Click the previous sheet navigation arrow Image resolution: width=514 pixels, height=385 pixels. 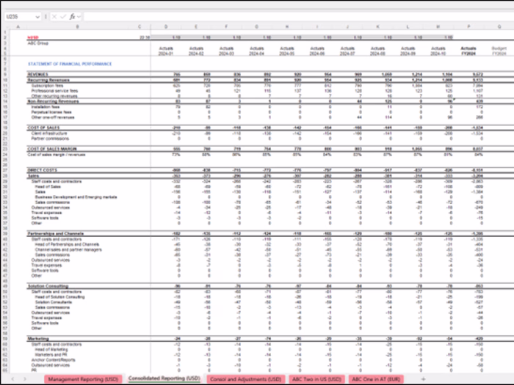[x=12, y=379]
